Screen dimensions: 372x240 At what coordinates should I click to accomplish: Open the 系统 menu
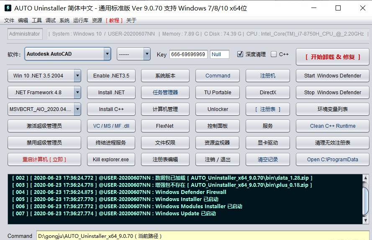64,21
